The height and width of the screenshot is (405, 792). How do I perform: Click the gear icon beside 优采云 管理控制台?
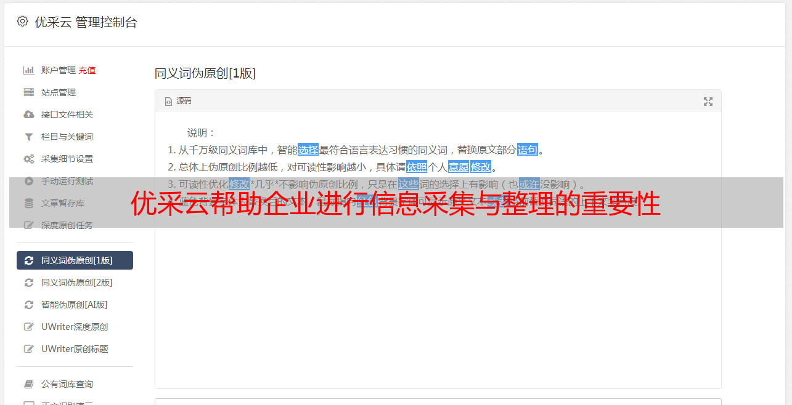[23, 22]
